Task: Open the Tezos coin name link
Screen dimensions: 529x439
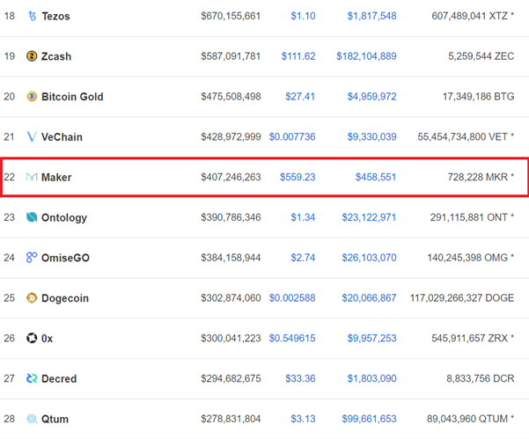Action: 55,16
